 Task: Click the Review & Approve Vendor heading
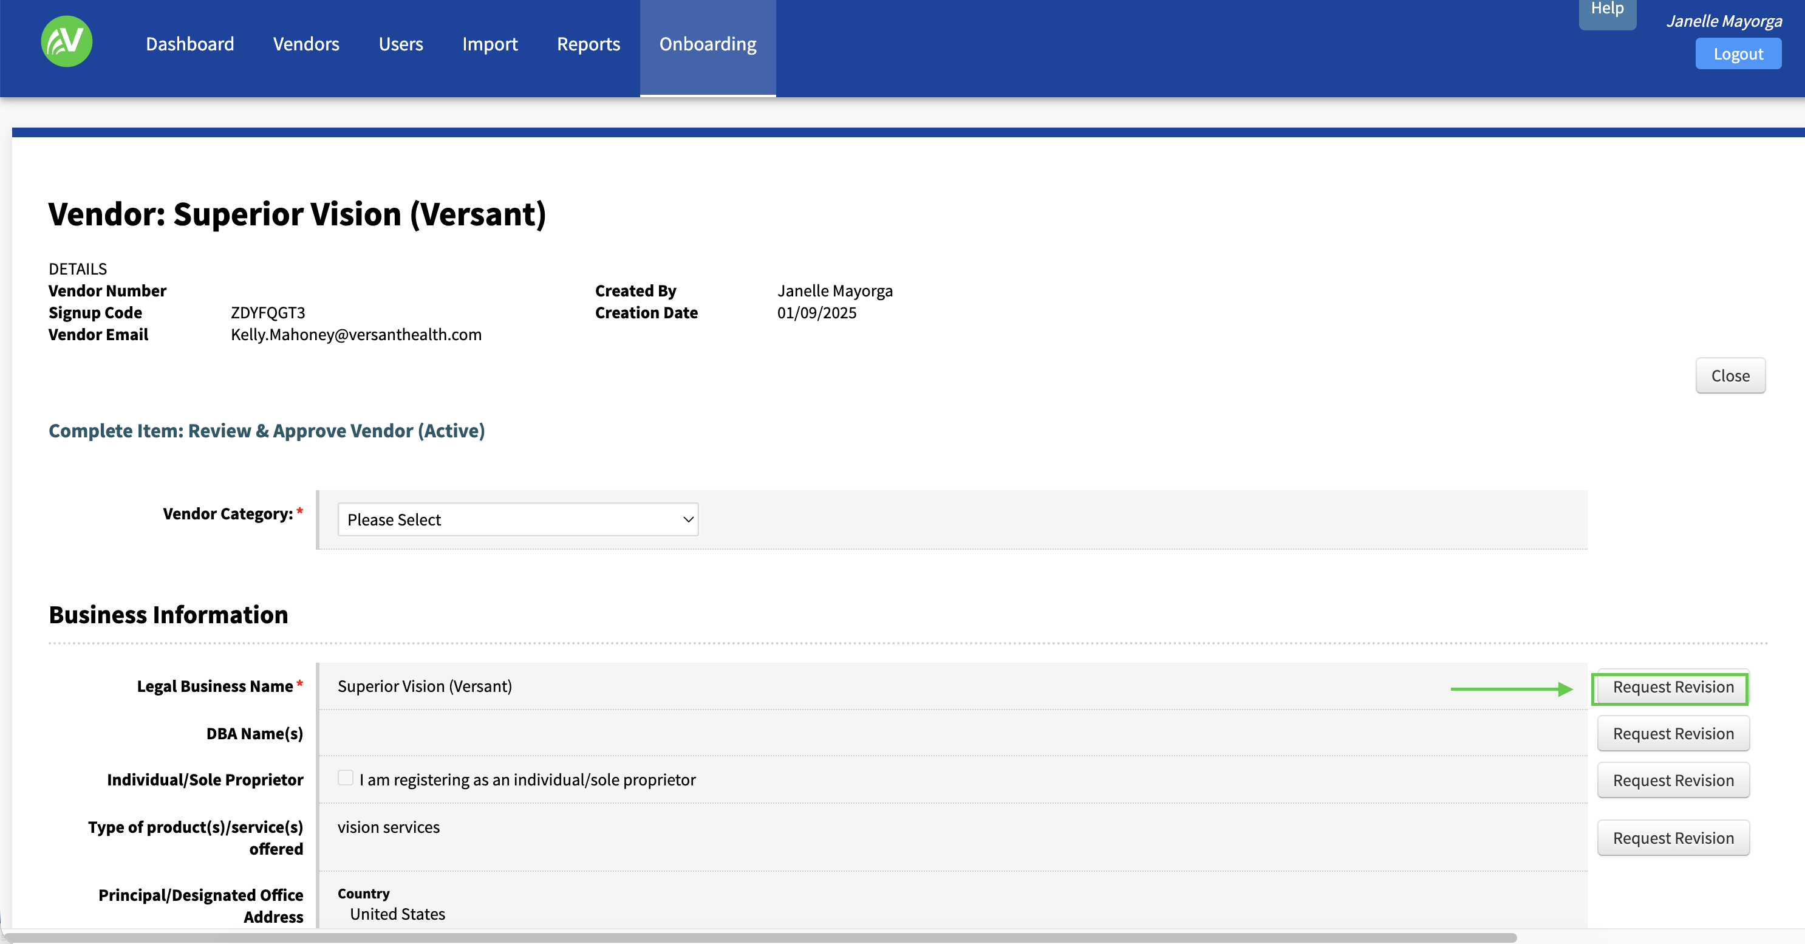tap(266, 430)
